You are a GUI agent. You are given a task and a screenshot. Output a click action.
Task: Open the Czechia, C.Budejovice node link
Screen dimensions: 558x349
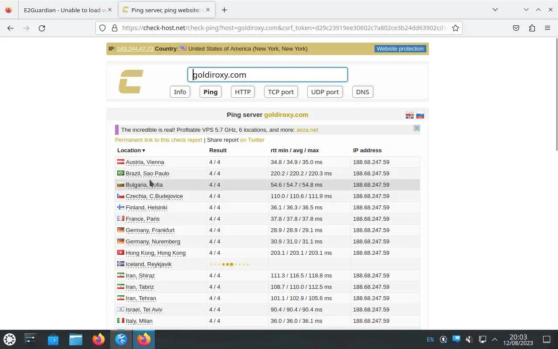(x=154, y=196)
